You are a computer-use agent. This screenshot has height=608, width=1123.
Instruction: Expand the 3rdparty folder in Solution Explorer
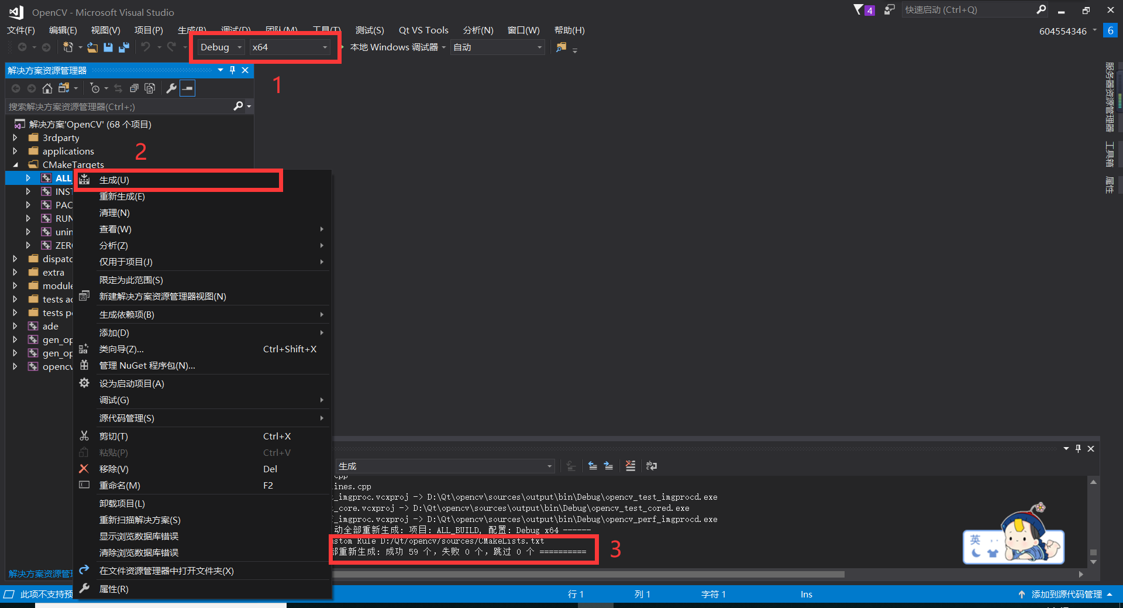click(15, 138)
